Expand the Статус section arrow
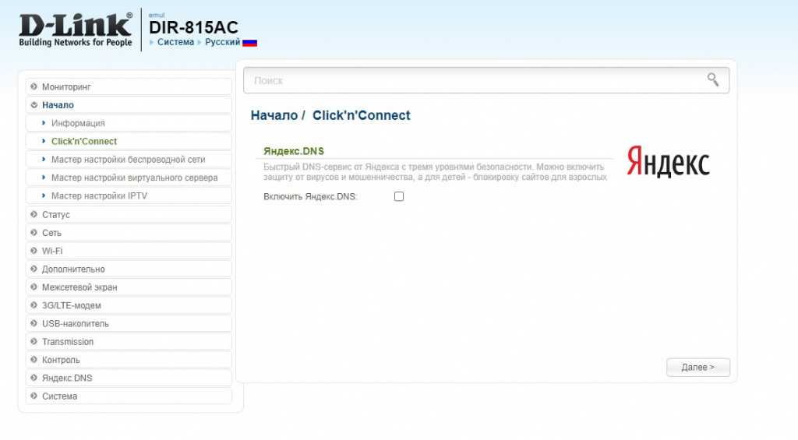 point(34,215)
